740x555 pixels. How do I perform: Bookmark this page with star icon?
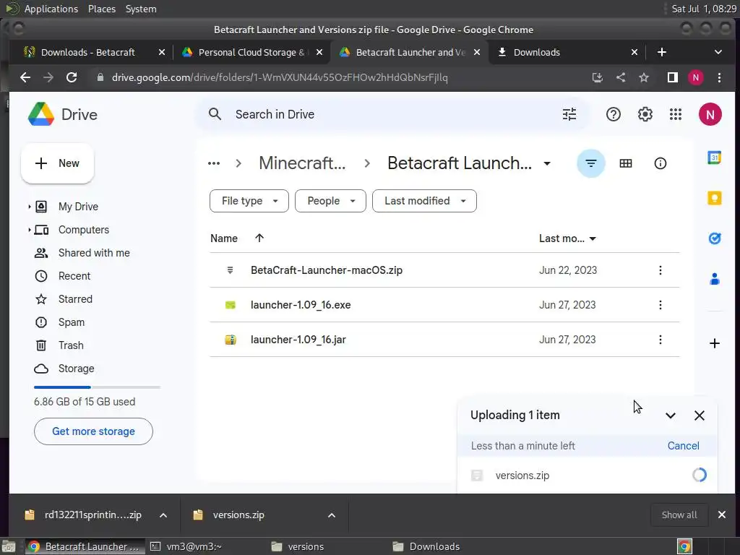point(644,77)
